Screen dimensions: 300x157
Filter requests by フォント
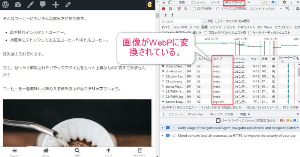coord(229,27)
